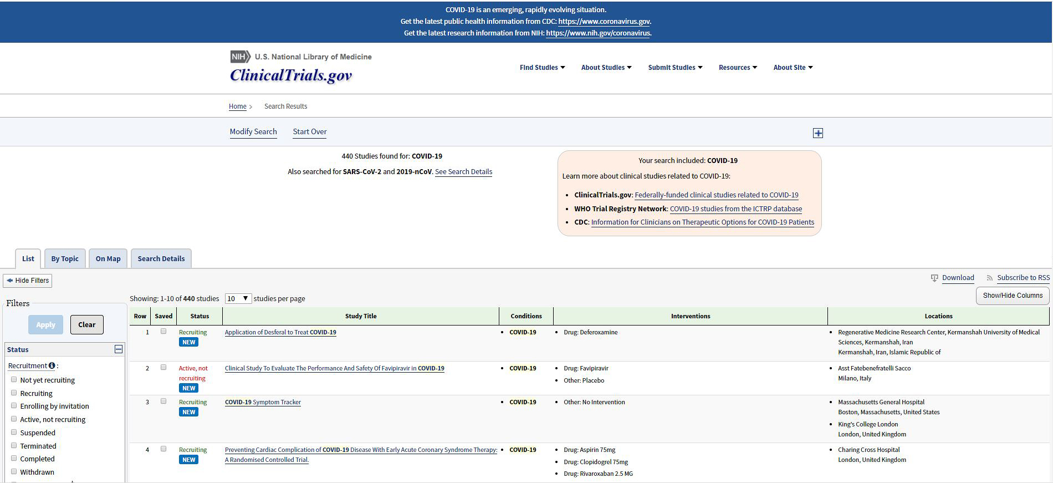Viewport: 1053px width, 483px height.
Task: Open Download link
Action: click(958, 278)
